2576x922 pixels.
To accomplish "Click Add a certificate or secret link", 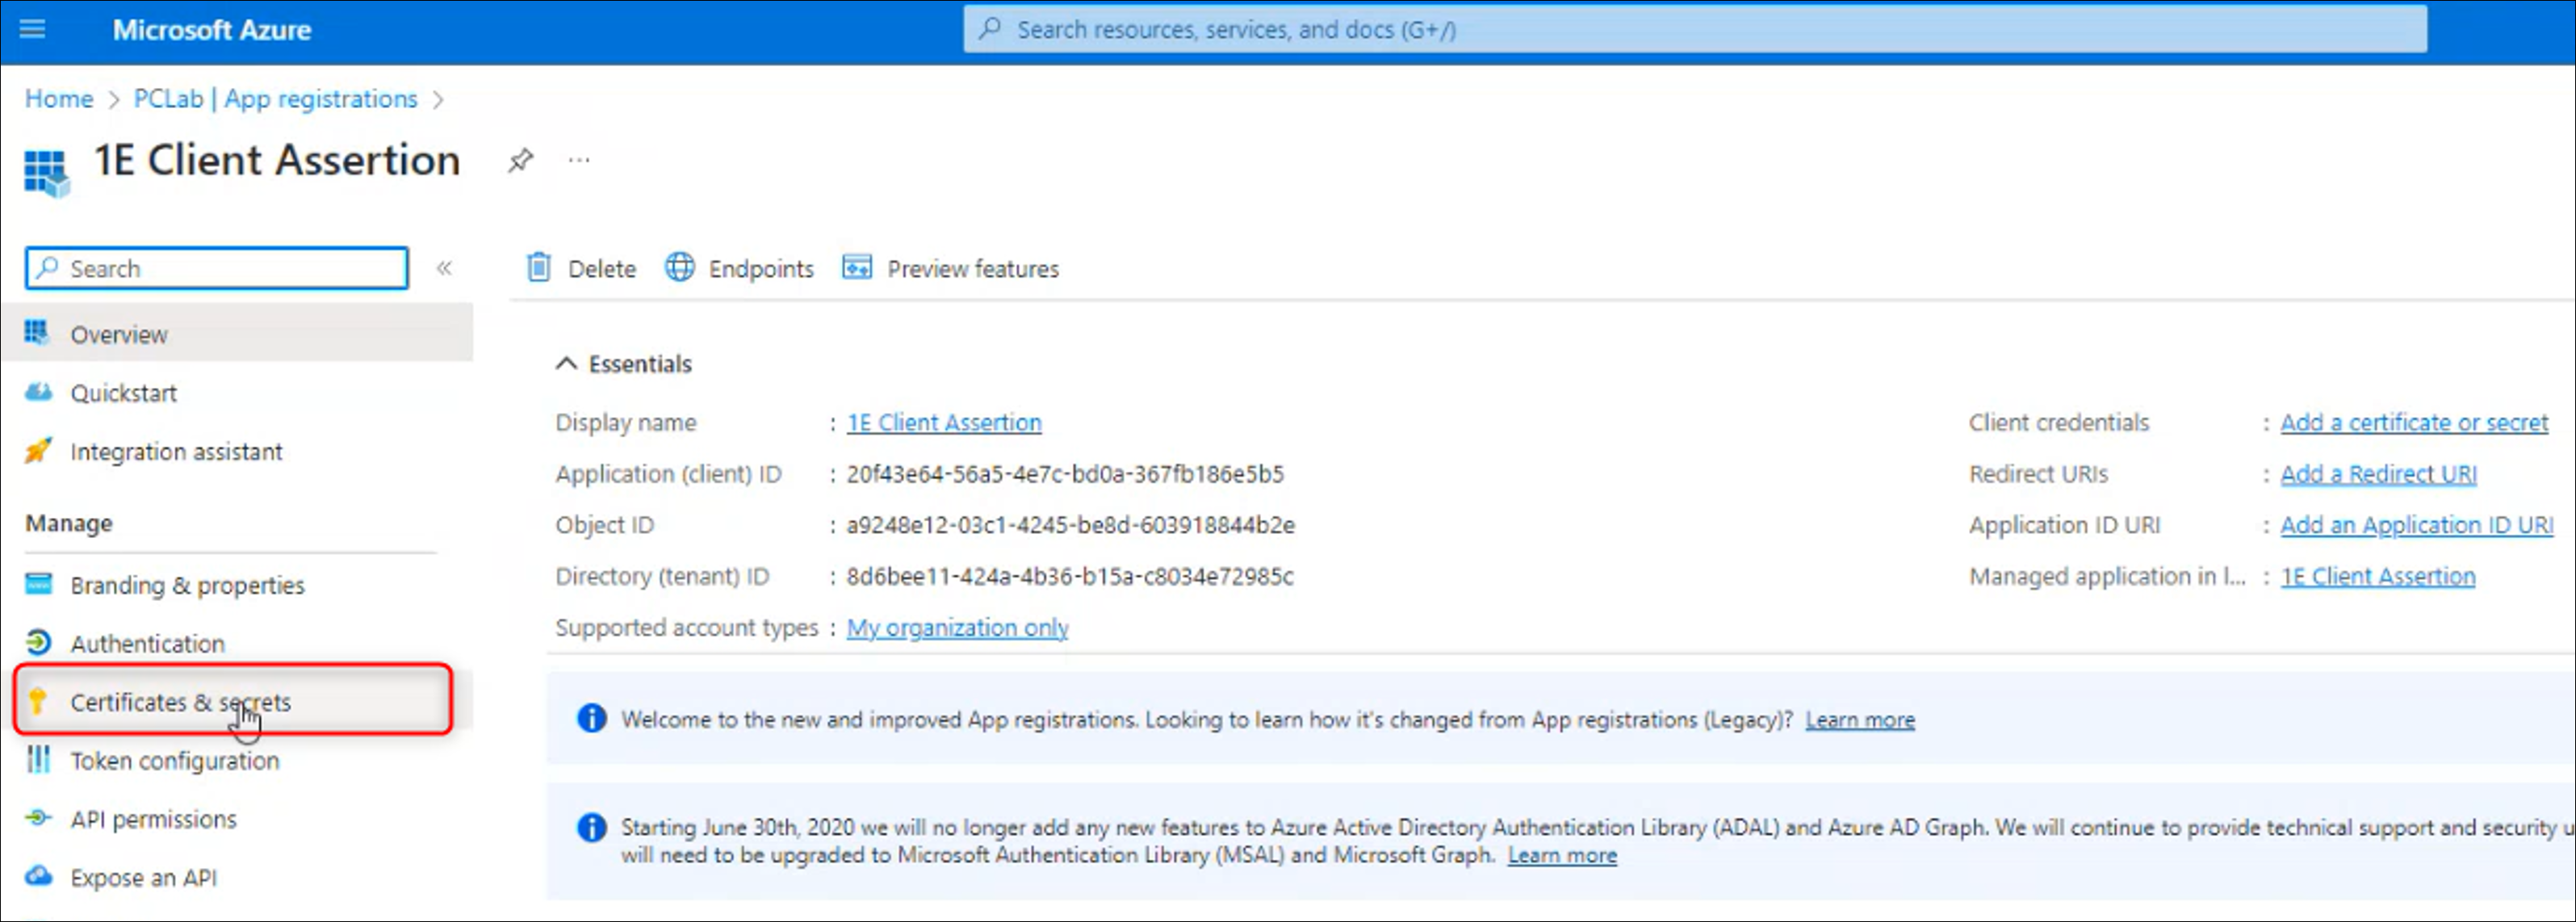I will [2413, 423].
